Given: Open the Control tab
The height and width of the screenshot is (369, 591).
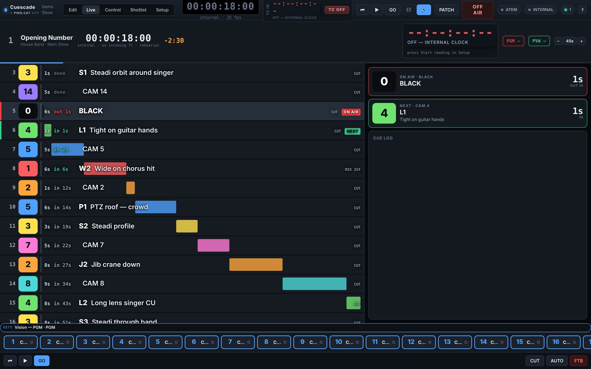Looking at the screenshot, I should tap(113, 10).
